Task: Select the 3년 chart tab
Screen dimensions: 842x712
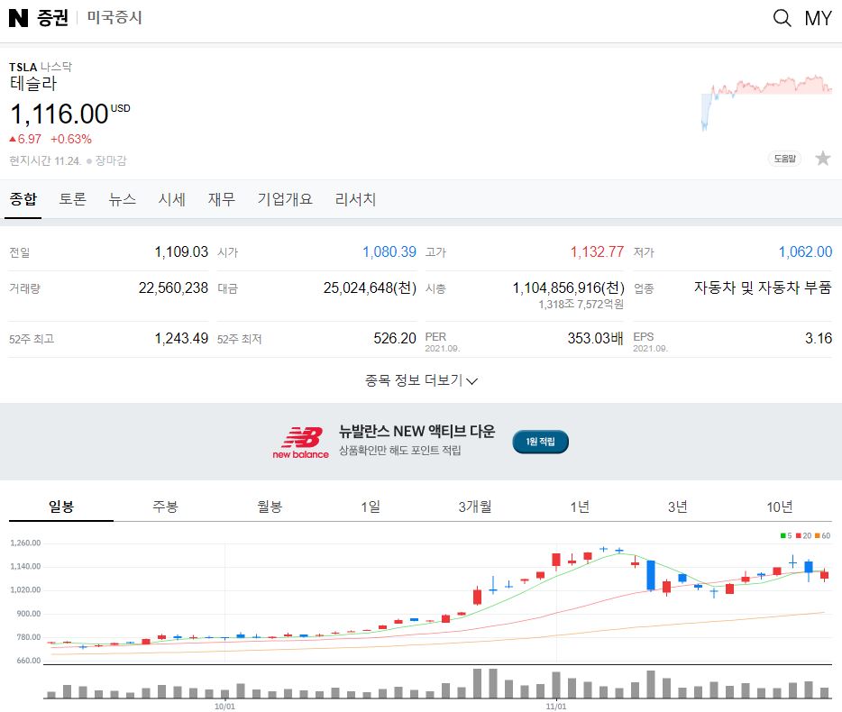Action: tap(678, 507)
